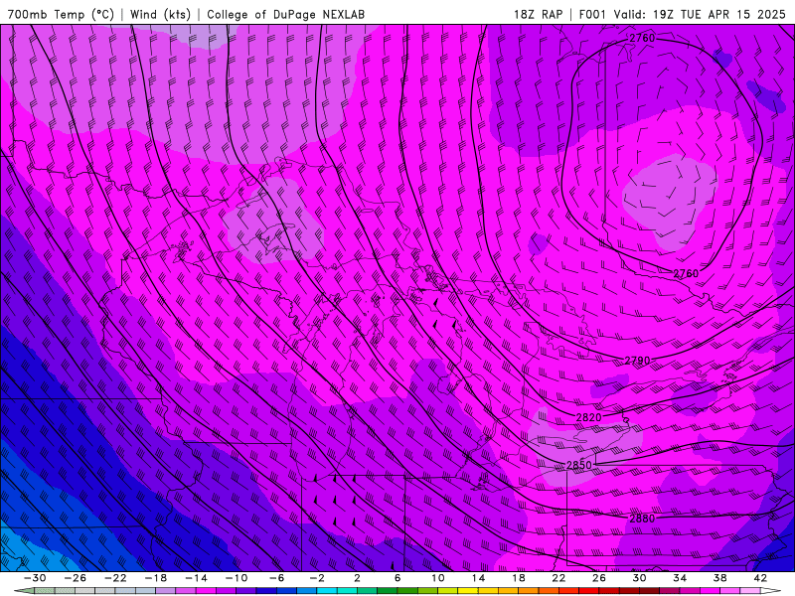
Task: Click the 2 colorbar tick label
Action: coord(357,578)
